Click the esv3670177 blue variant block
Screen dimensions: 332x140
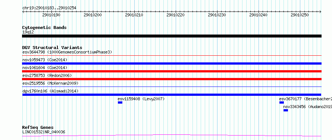(x=281, y=102)
